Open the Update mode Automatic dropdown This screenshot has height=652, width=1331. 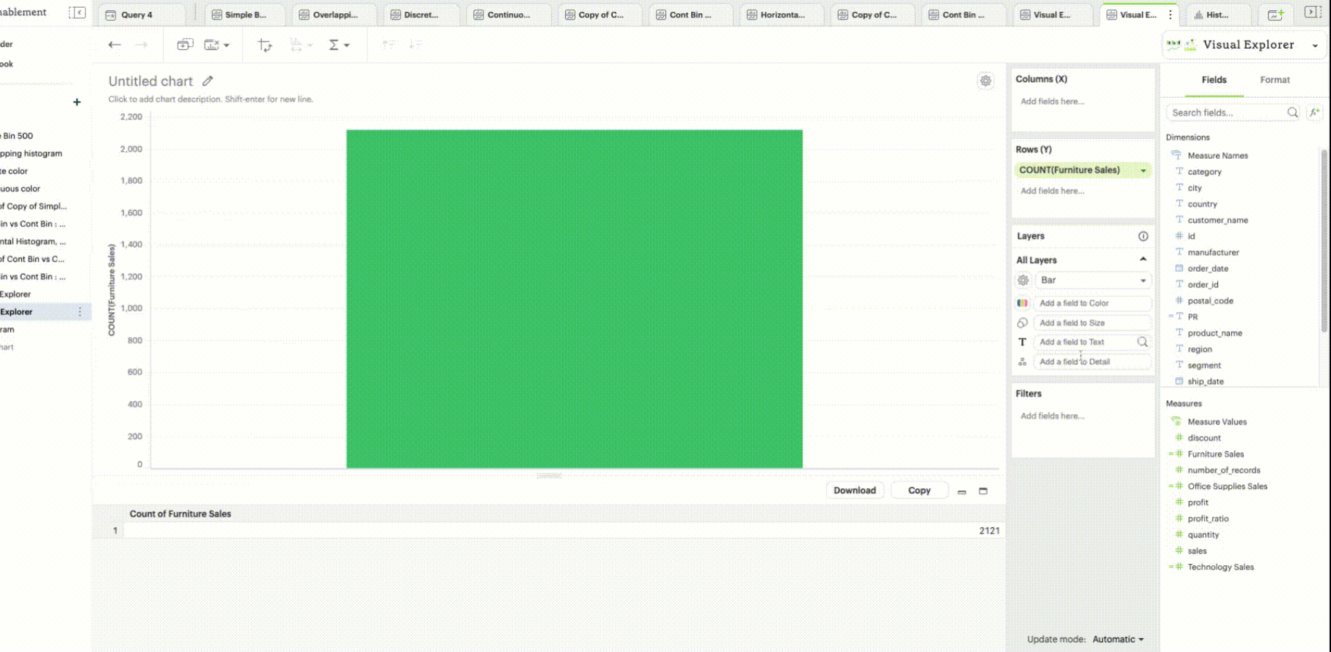1117,640
